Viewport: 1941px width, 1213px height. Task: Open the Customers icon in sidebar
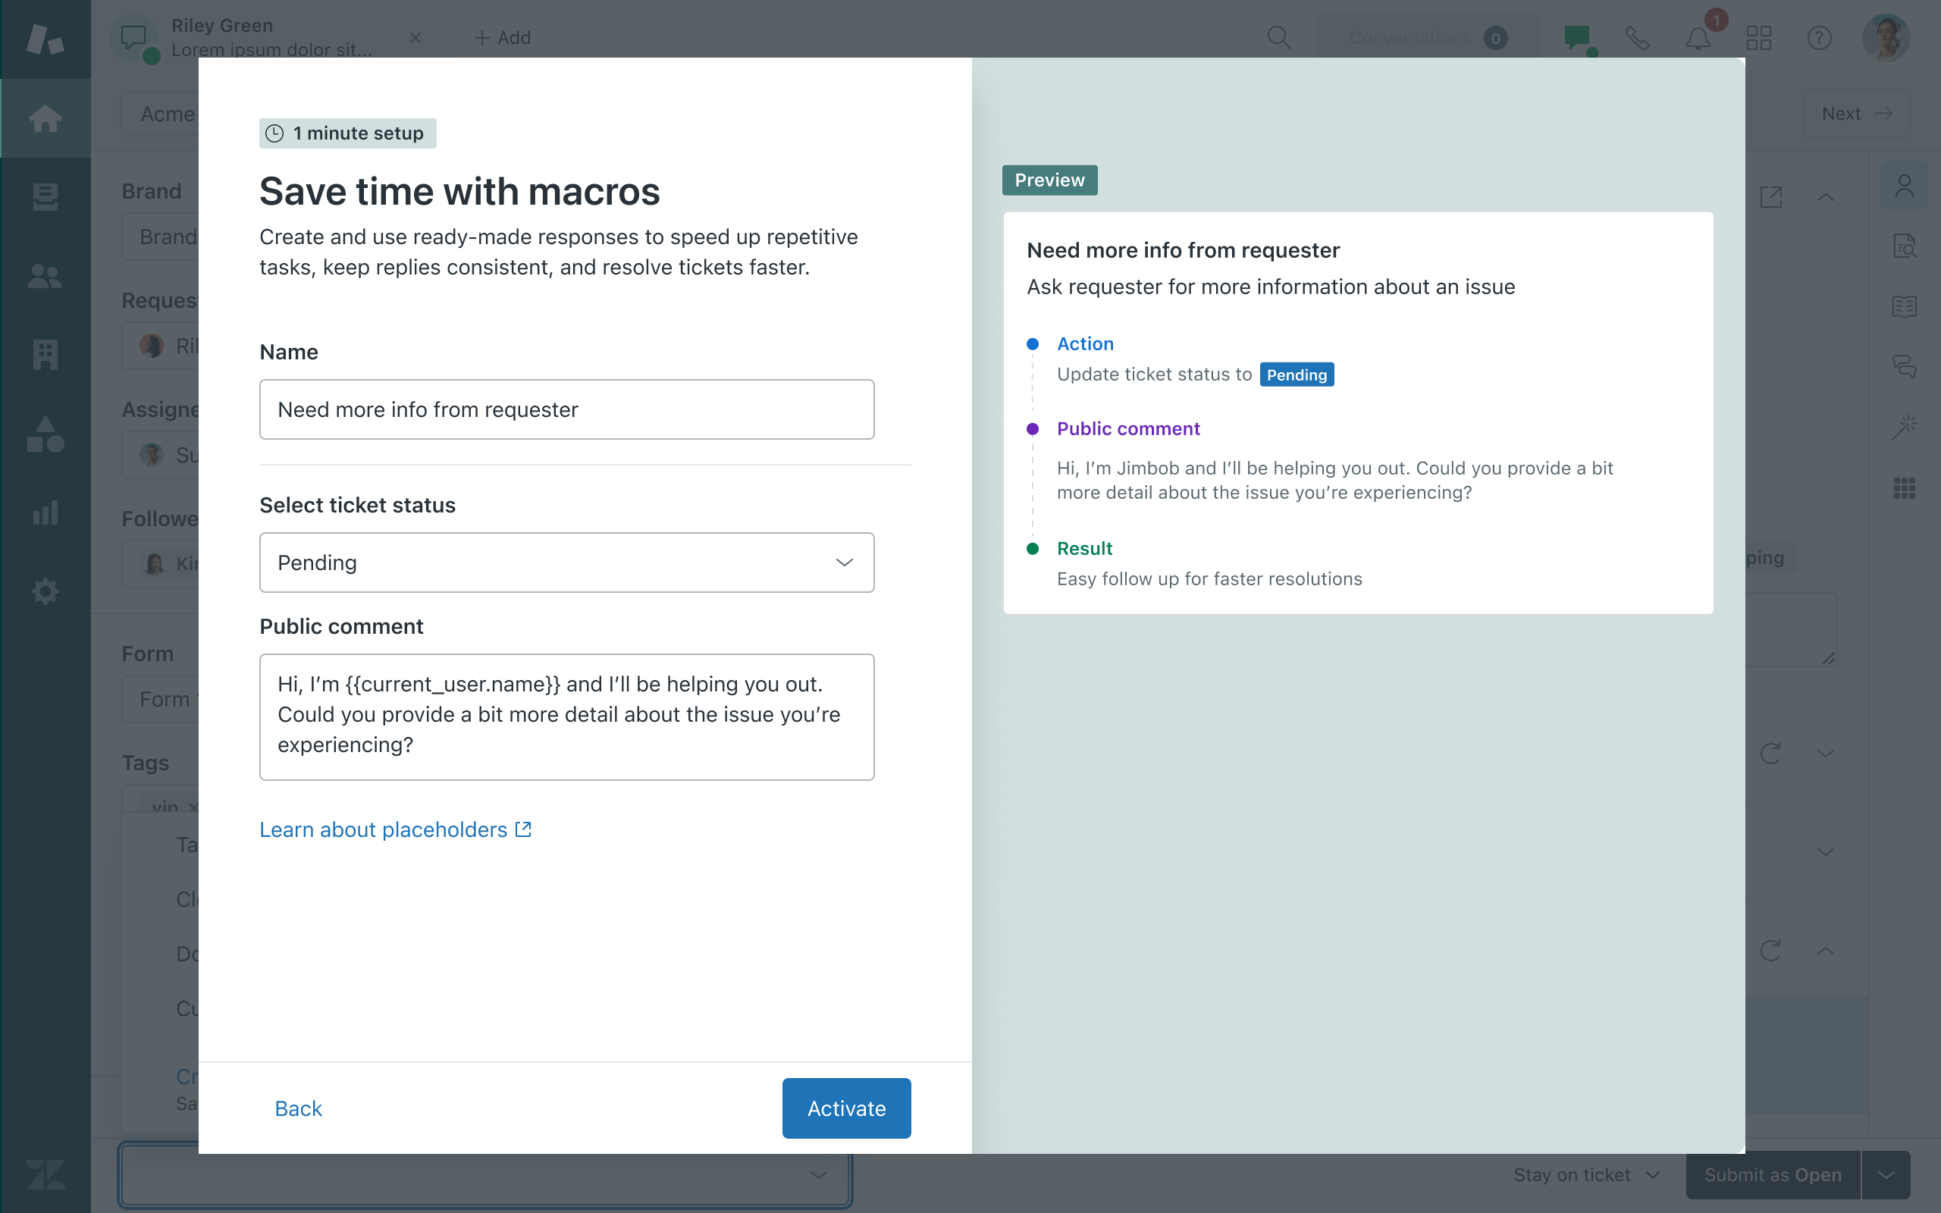[x=45, y=275]
